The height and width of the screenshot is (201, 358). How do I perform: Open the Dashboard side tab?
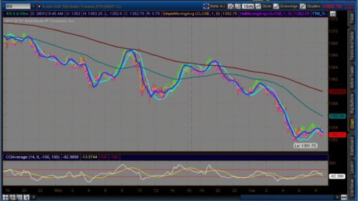click(352, 146)
